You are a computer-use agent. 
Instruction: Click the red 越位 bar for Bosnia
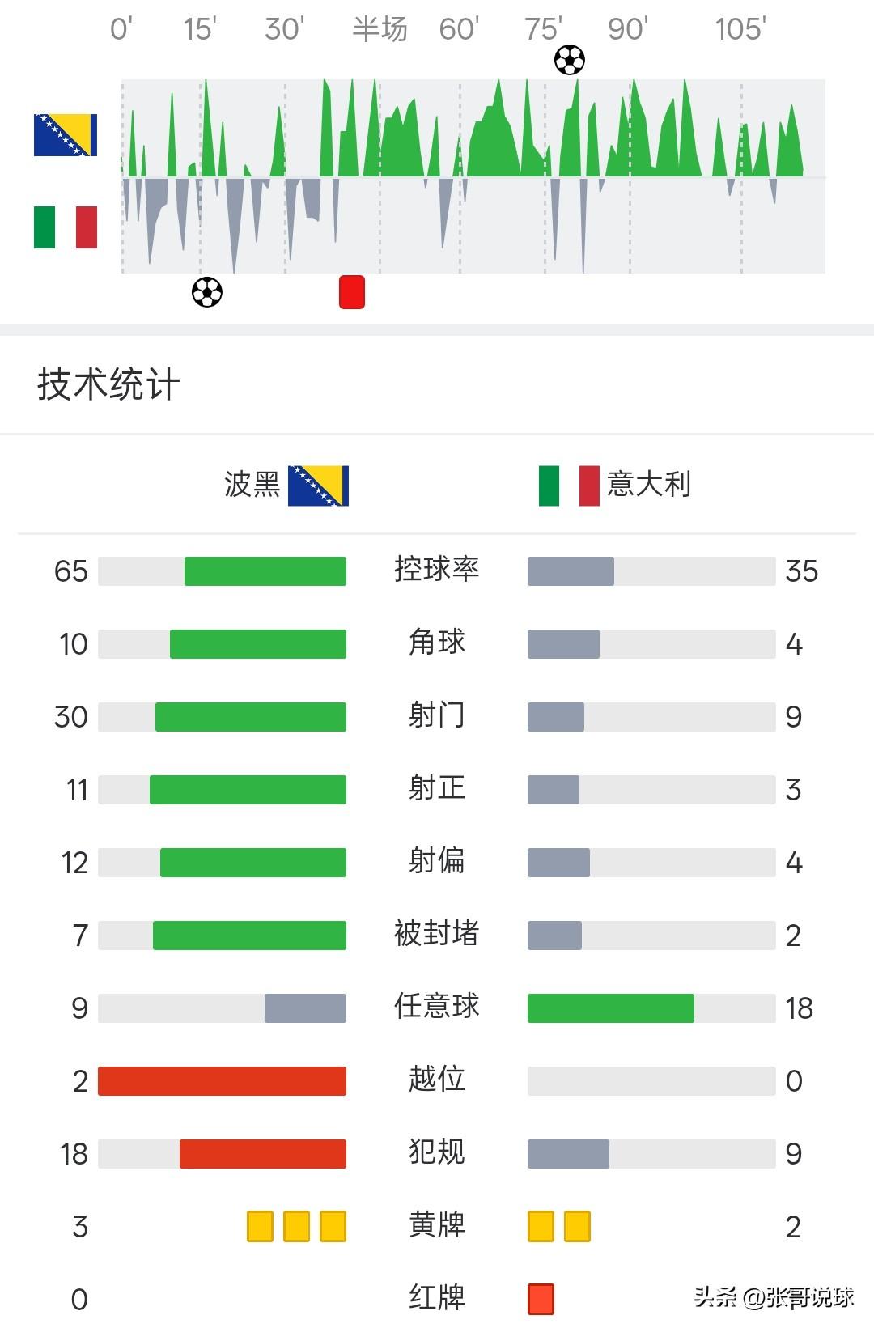(x=222, y=1081)
